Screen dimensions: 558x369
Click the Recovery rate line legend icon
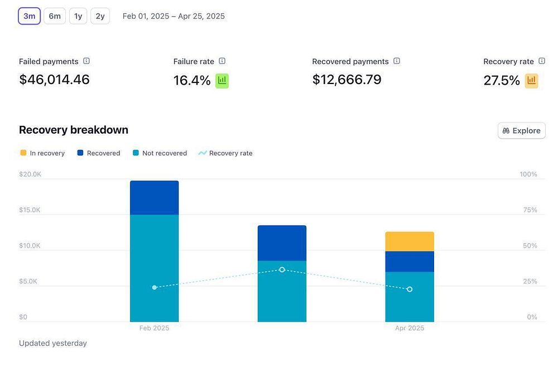203,153
